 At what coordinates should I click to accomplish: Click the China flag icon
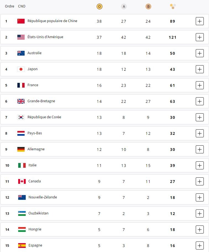click(x=21, y=21)
